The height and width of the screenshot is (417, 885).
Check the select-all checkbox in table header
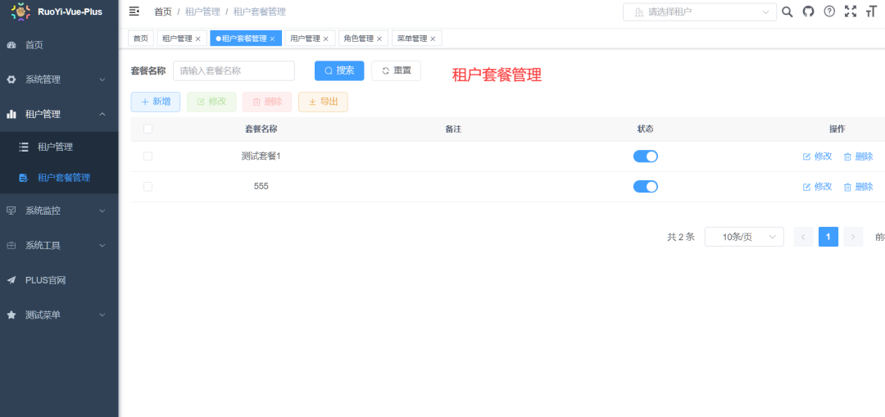pos(147,129)
